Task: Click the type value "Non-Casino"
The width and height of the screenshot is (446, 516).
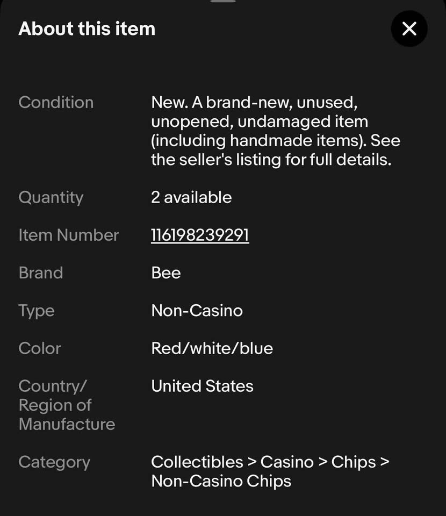Action: [x=197, y=310]
